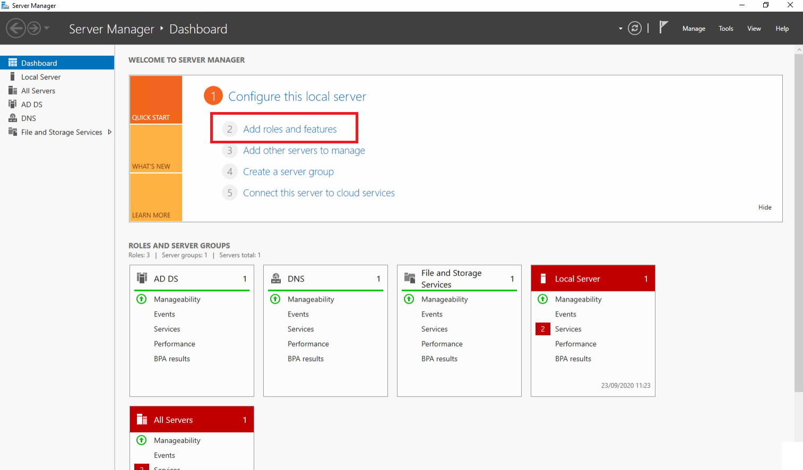The width and height of the screenshot is (803, 470).
Task: Select AD DS in the sidebar
Action: coord(57,105)
